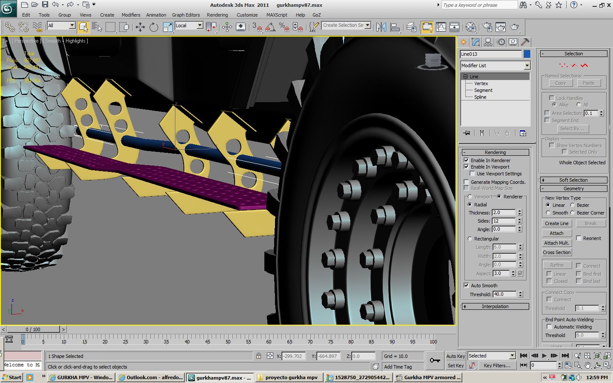Open the Rendering menu
Image resolution: width=613 pixels, height=383 pixels.
[x=217, y=15]
